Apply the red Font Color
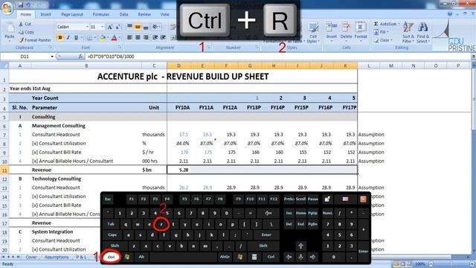The image size is (476, 268). (x=114, y=38)
